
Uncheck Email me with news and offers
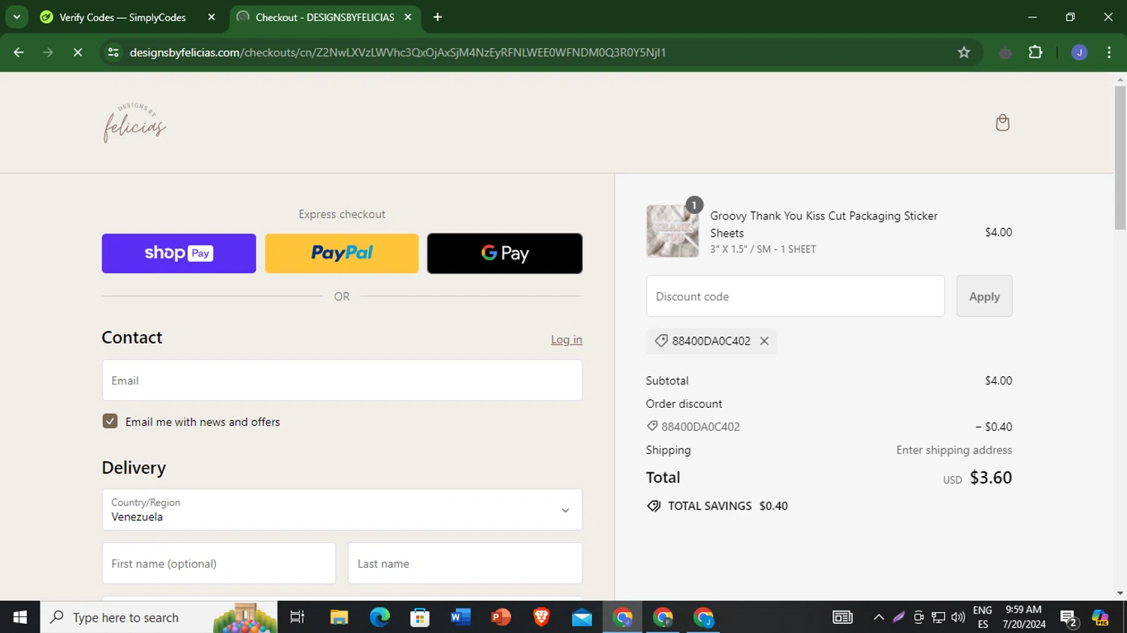(x=110, y=421)
